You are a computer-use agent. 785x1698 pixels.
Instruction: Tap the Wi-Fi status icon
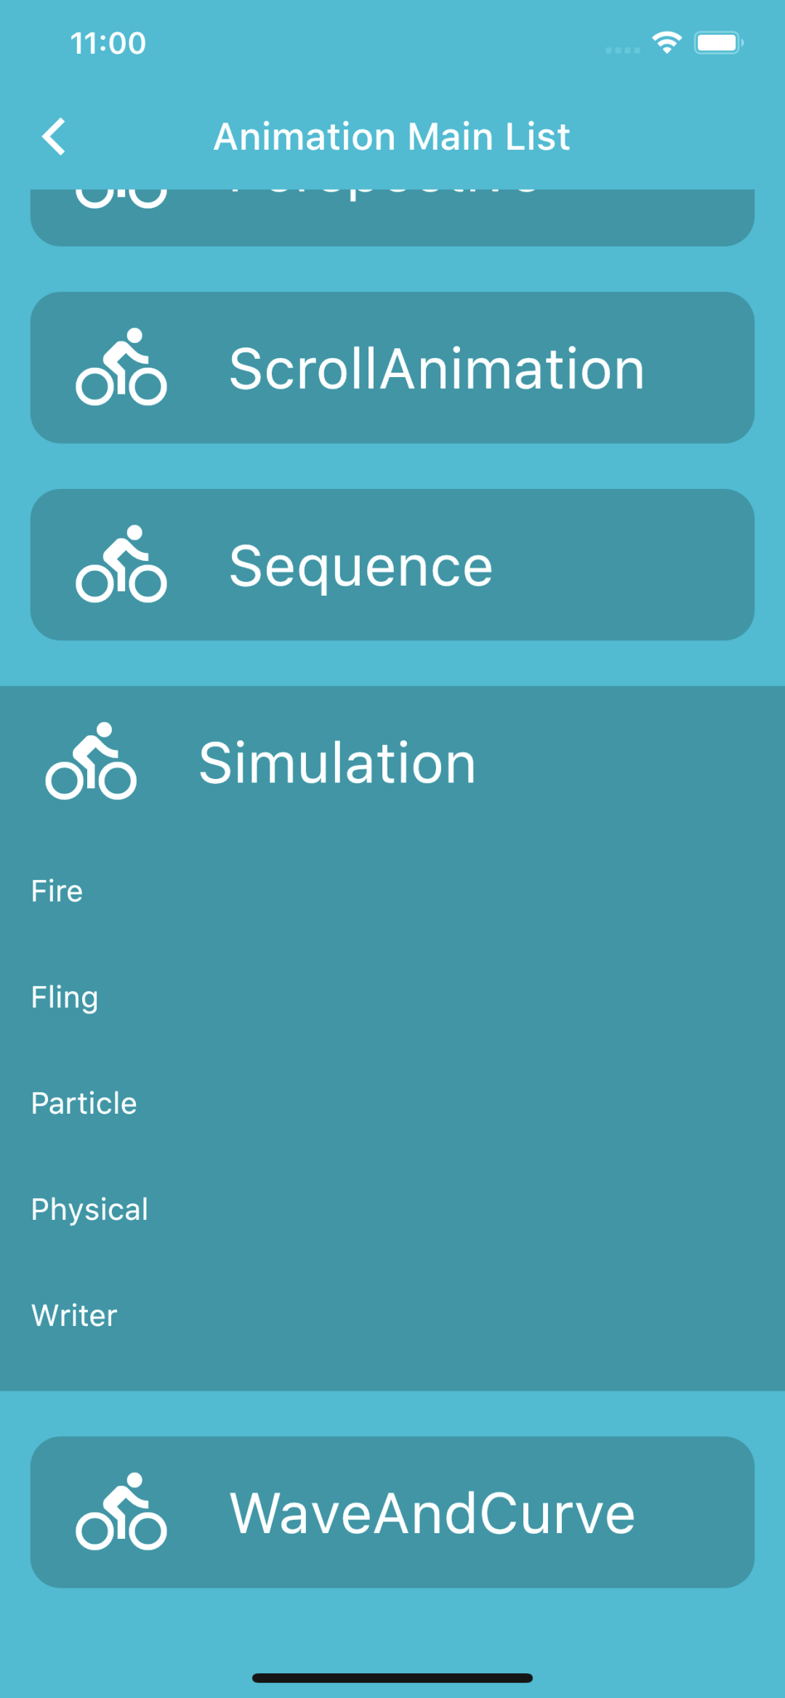click(667, 43)
